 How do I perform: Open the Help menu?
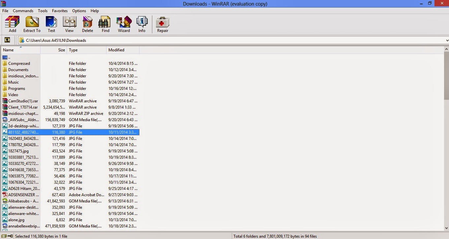95,11
